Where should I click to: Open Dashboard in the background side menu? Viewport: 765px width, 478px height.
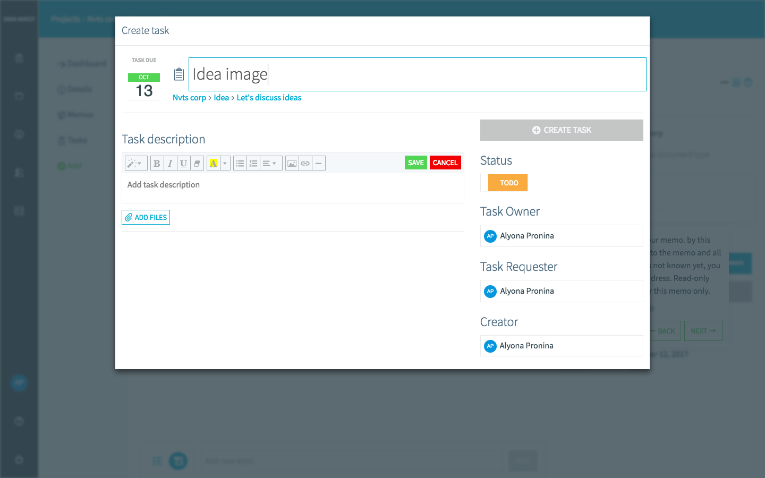pyautogui.click(x=82, y=64)
